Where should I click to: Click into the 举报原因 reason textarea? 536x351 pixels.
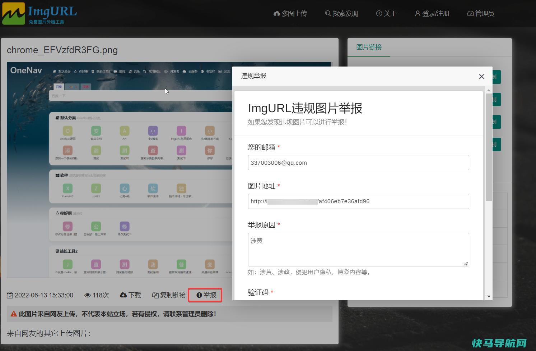(x=358, y=250)
